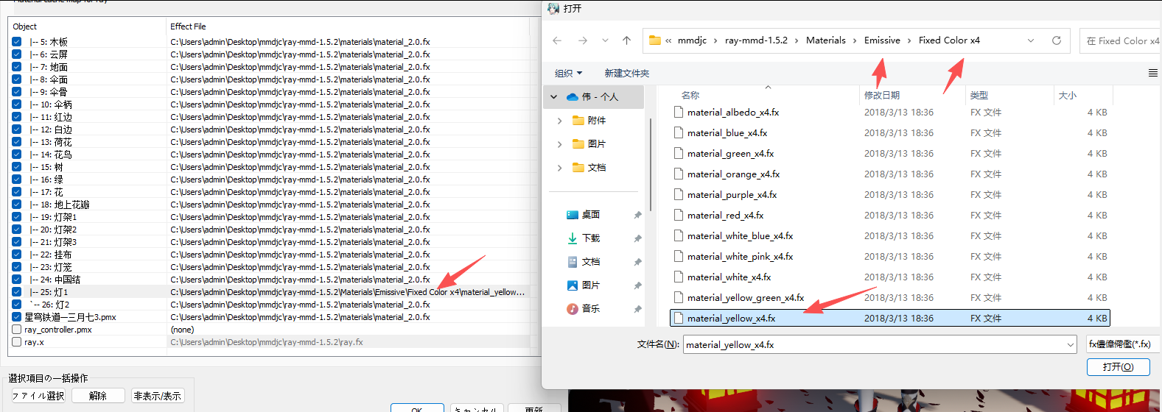Image resolution: width=1162 pixels, height=412 pixels.
Task: Click the Materials breadcrumb in the address bar
Action: click(x=826, y=40)
